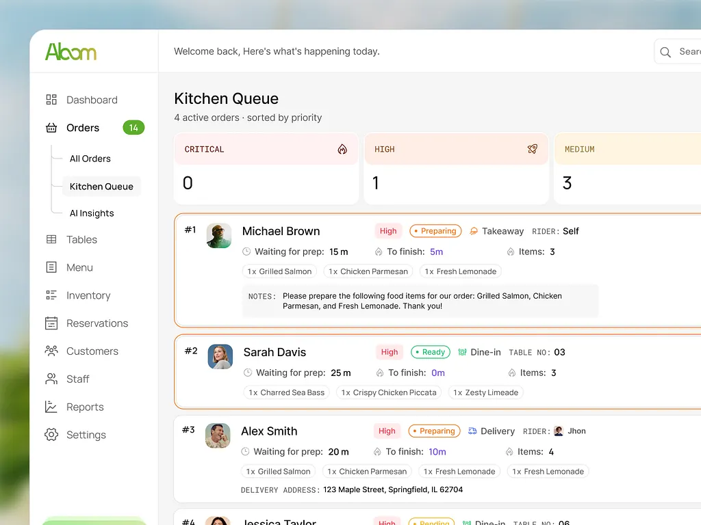Image resolution: width=701 pixels, height=525 pixels.
Task: Click the Zesty Limeade item chip
Action: pyautogui.click(x=485, y=392)
